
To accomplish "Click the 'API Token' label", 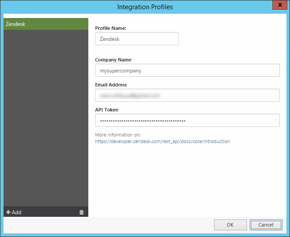I will point(106,110).
